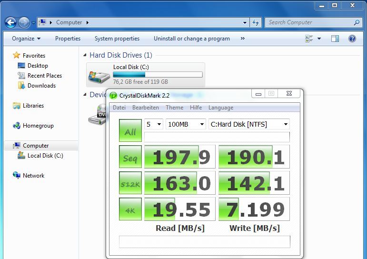Click Uninstall or change a program

click(x=192, y=39)
